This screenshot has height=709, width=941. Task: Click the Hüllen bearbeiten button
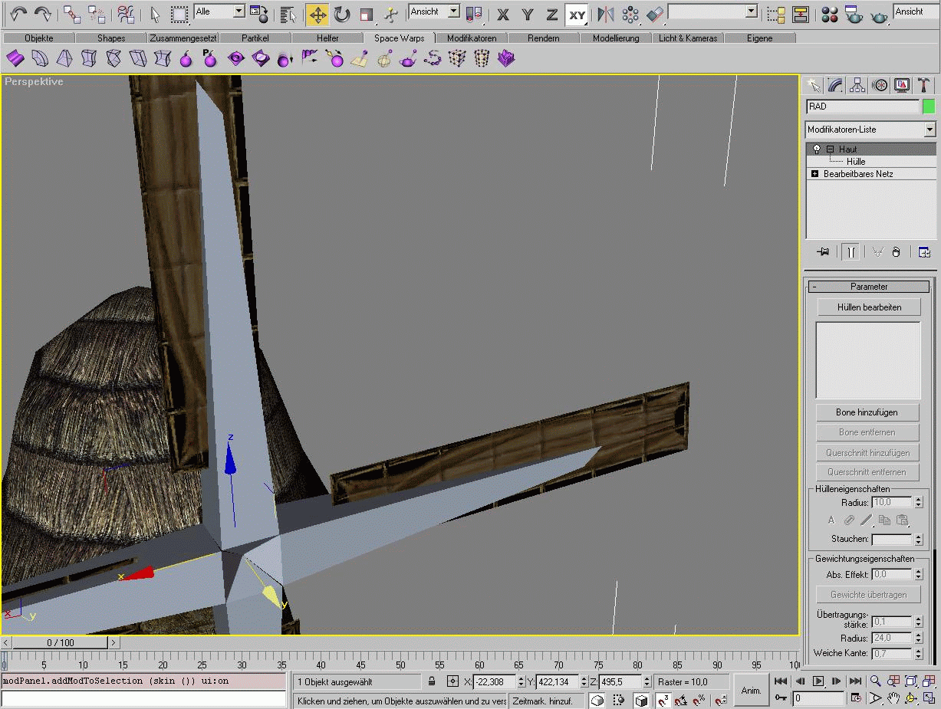(x=869, y=307)
